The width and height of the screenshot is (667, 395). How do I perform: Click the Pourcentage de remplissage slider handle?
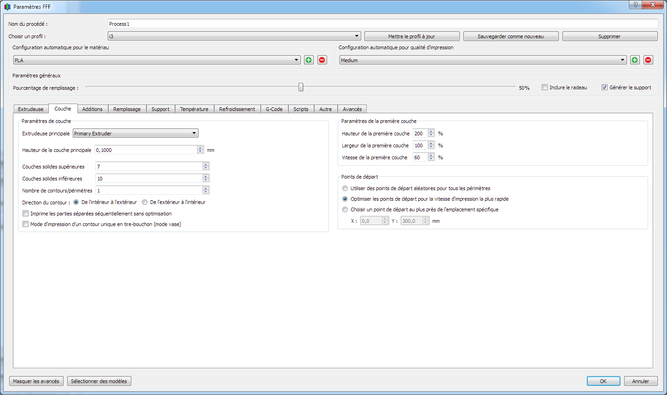[x=301, y=87]
